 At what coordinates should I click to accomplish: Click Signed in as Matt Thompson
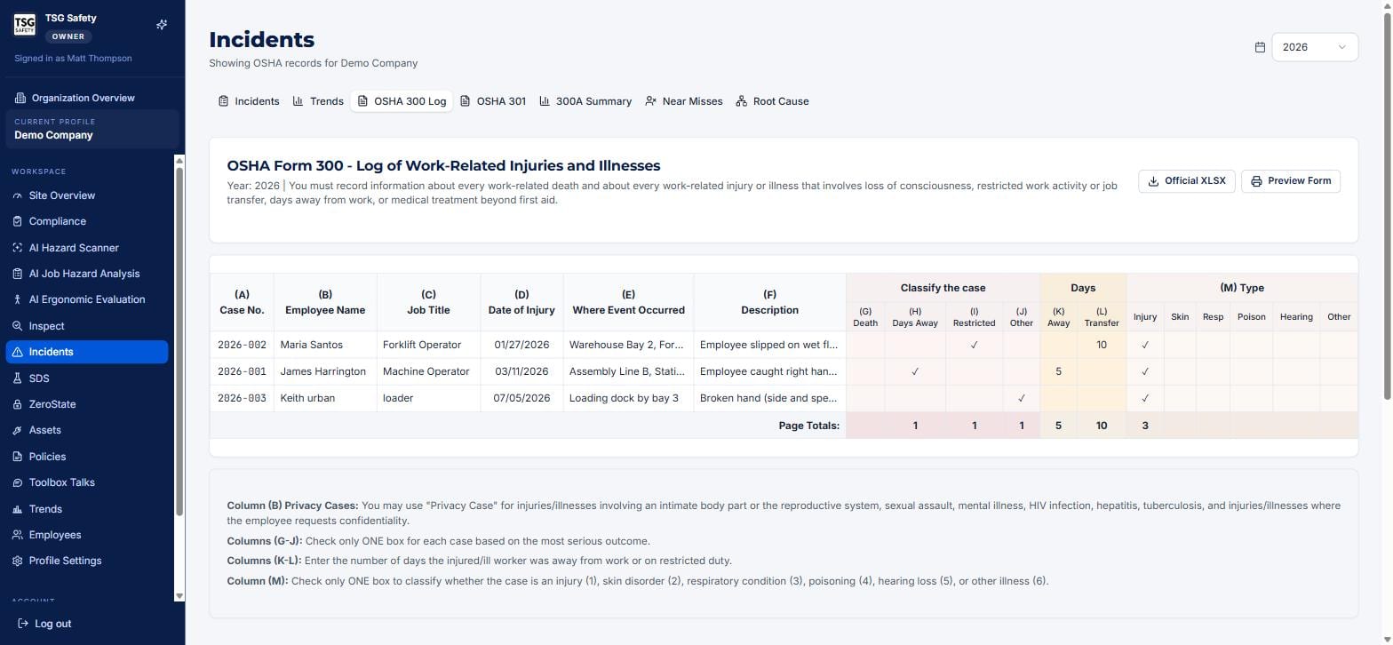[73, 59]
